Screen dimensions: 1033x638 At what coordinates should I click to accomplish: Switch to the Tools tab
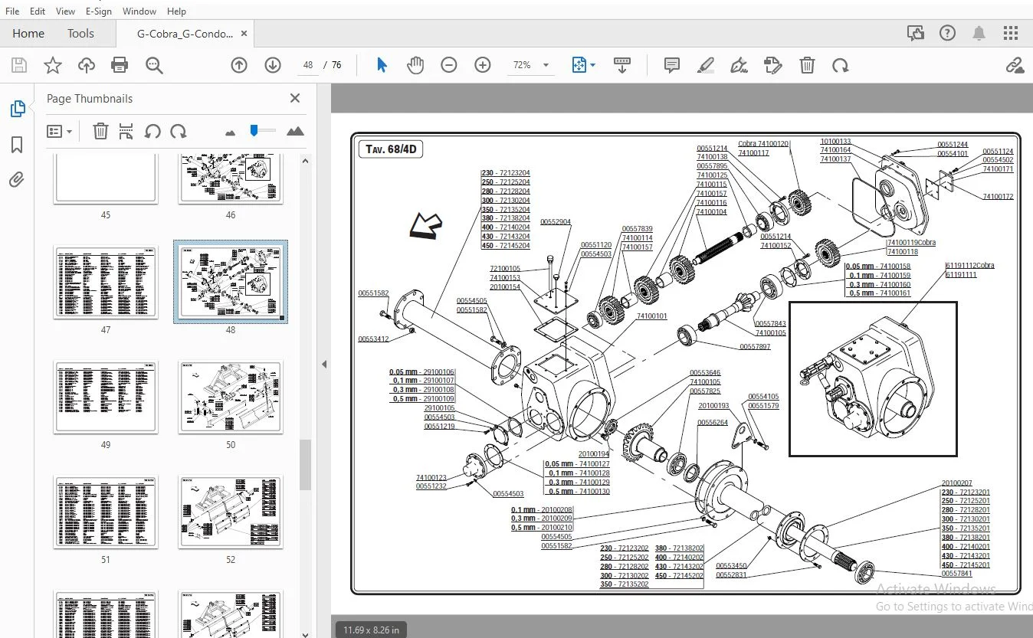point(80,33)
